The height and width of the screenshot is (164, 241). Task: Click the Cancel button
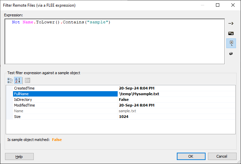coord(222,156)
